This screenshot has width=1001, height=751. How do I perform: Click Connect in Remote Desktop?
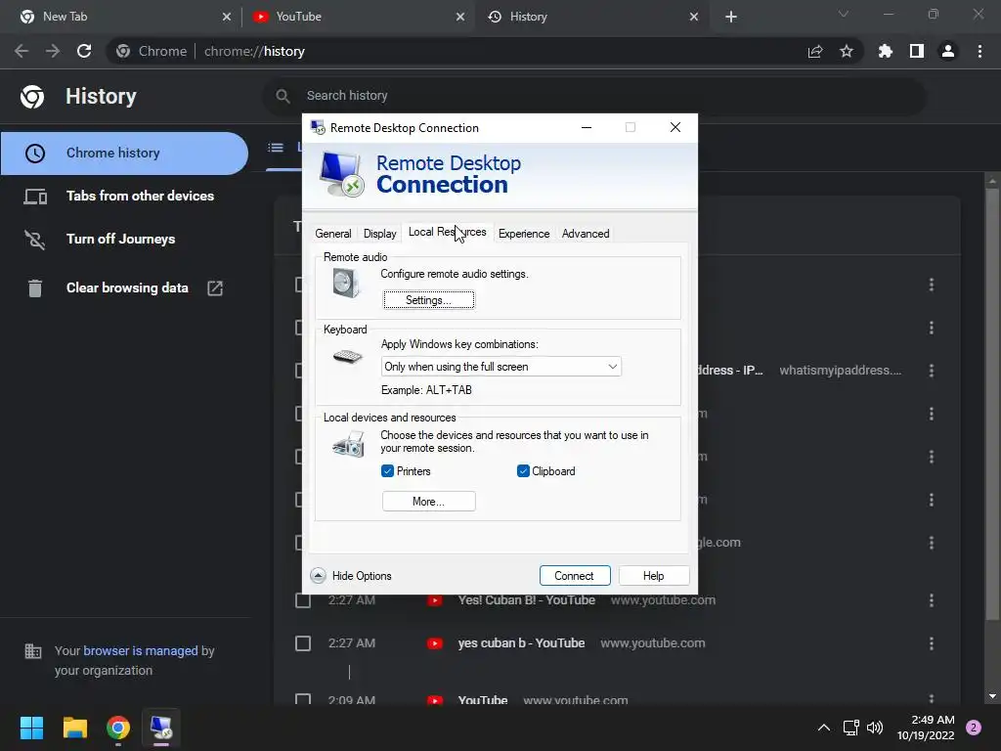tap(574, 575)
